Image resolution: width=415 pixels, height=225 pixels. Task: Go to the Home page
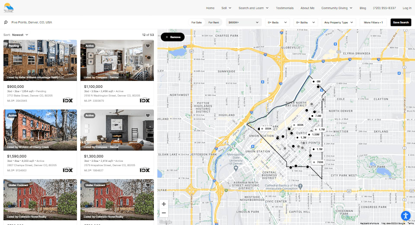click(x=210, y=8)
